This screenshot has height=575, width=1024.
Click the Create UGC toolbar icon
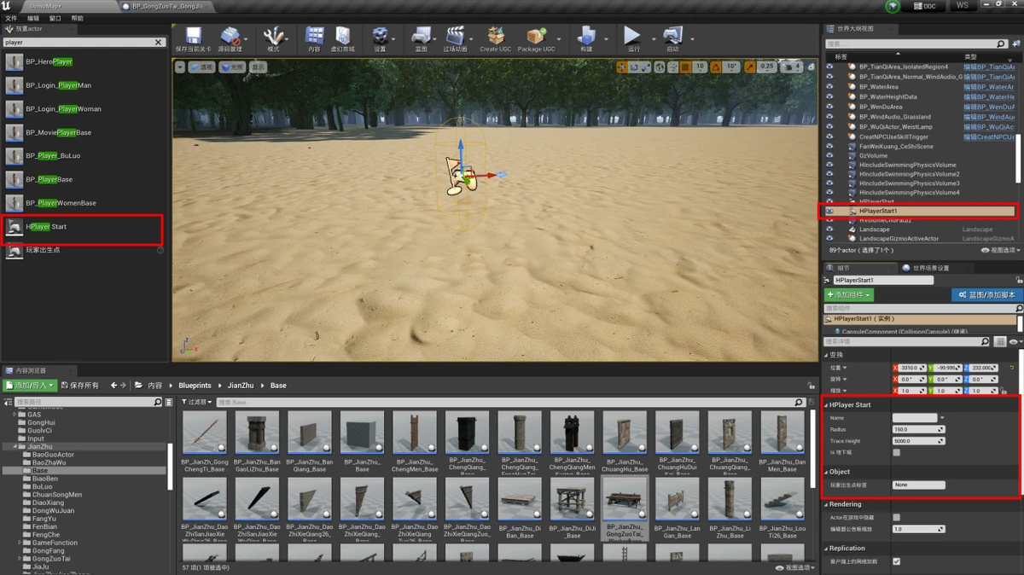click(x=495, y=37)
